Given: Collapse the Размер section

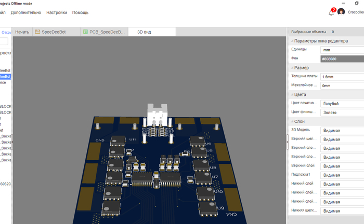Looking at the screenshot, I should pos(292,67).
